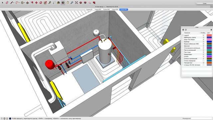Select the Text label tool

point(54,3)
